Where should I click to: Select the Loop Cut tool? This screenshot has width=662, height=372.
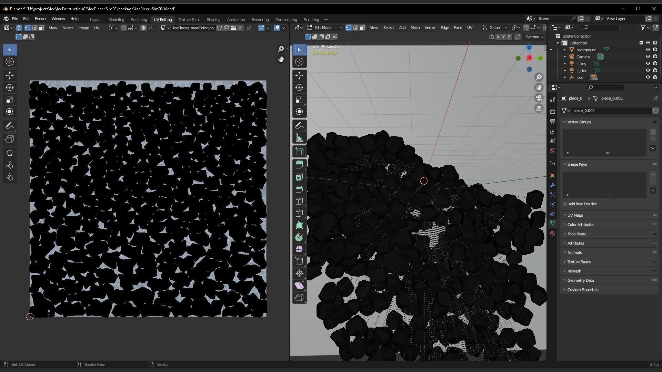pyautogui.click(x=299, y=201)
